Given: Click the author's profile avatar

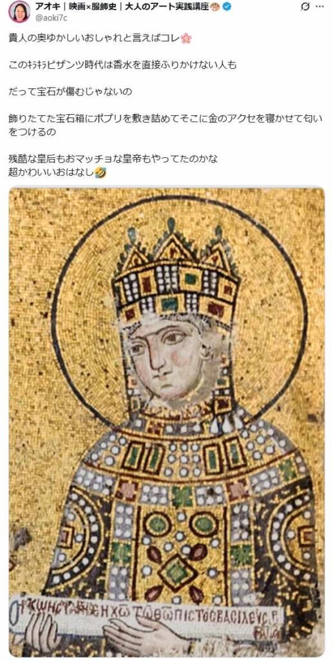Looking at the screenshot, I should [19, 12].
